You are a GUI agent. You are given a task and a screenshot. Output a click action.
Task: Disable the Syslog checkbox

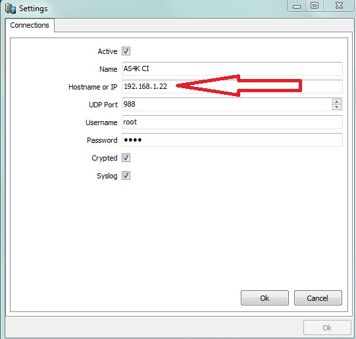coord(126,176)
